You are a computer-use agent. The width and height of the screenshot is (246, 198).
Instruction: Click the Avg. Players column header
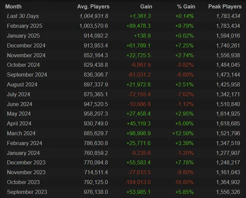[x=93, y=6]
